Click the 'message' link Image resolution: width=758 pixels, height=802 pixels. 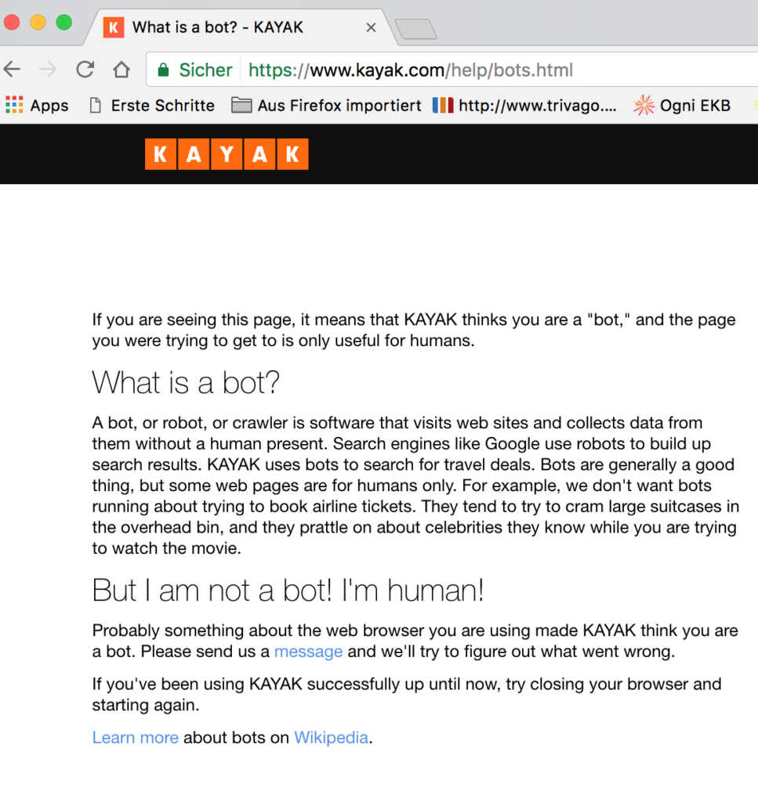[308, 652]
